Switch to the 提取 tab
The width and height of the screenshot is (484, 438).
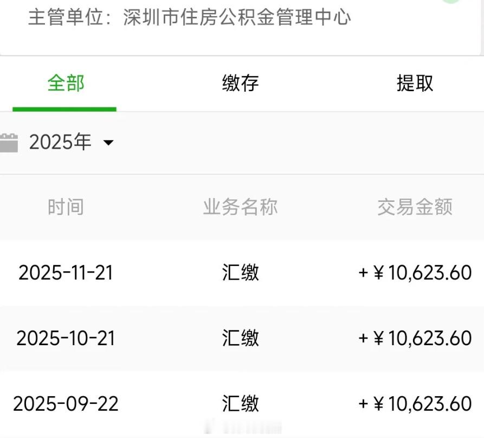[x=414, y=83]
